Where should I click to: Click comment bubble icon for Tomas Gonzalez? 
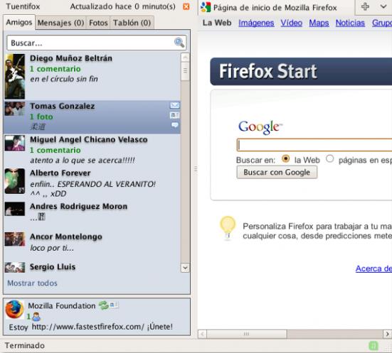tap(175, 125)
